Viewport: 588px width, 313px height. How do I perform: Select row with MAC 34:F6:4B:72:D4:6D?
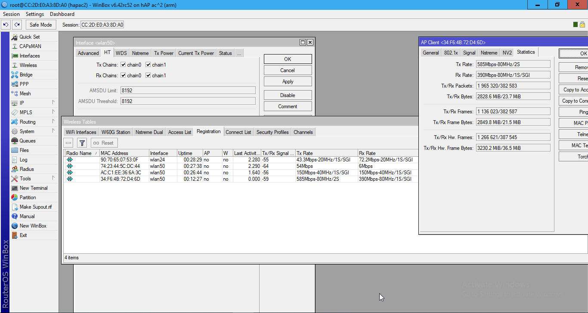click(x=241, y=179)
